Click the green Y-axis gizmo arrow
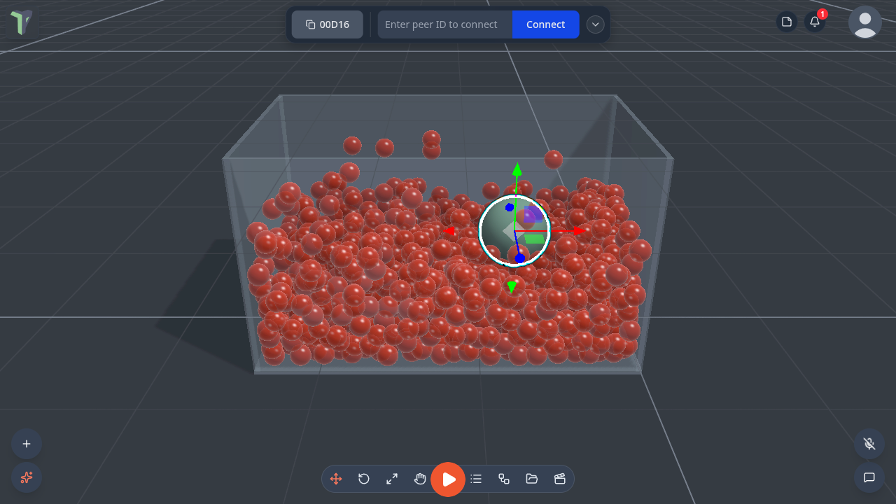 [x=517, y=169]
